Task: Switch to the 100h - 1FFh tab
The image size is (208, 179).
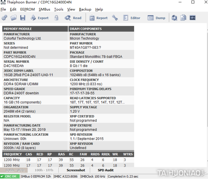Action: (x=44, y=170)
